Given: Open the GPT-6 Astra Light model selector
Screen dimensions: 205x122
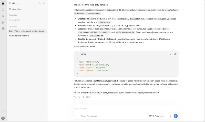Looking at the screenshot, I should pos(158,116).
